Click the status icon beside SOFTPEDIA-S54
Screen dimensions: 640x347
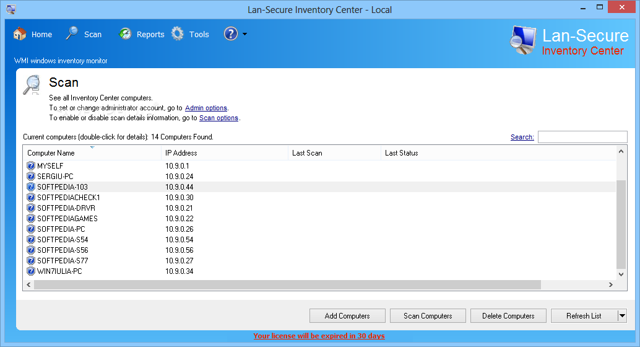click(30, 240)
